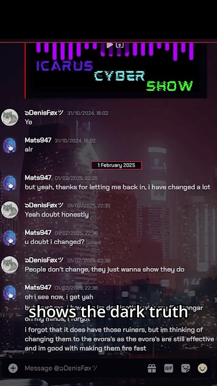Click Mats947 avatar next to "u doubt i changed?"
217x386 pixels.
(x=10, y=237)
